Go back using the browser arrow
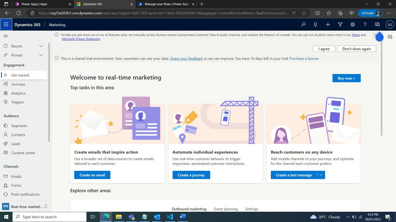Viewport: 396px width, 222px height. coord(7,13)
